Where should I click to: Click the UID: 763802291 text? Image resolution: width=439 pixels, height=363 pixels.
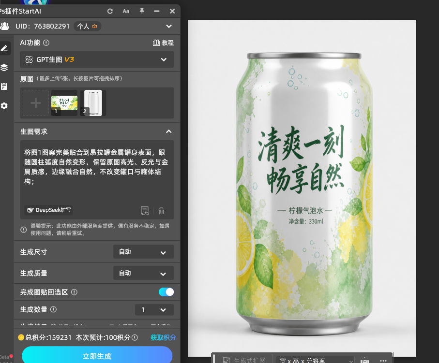[42, 26]
